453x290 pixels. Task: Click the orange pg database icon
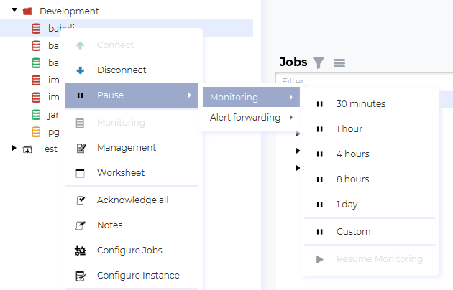point(36,131)
